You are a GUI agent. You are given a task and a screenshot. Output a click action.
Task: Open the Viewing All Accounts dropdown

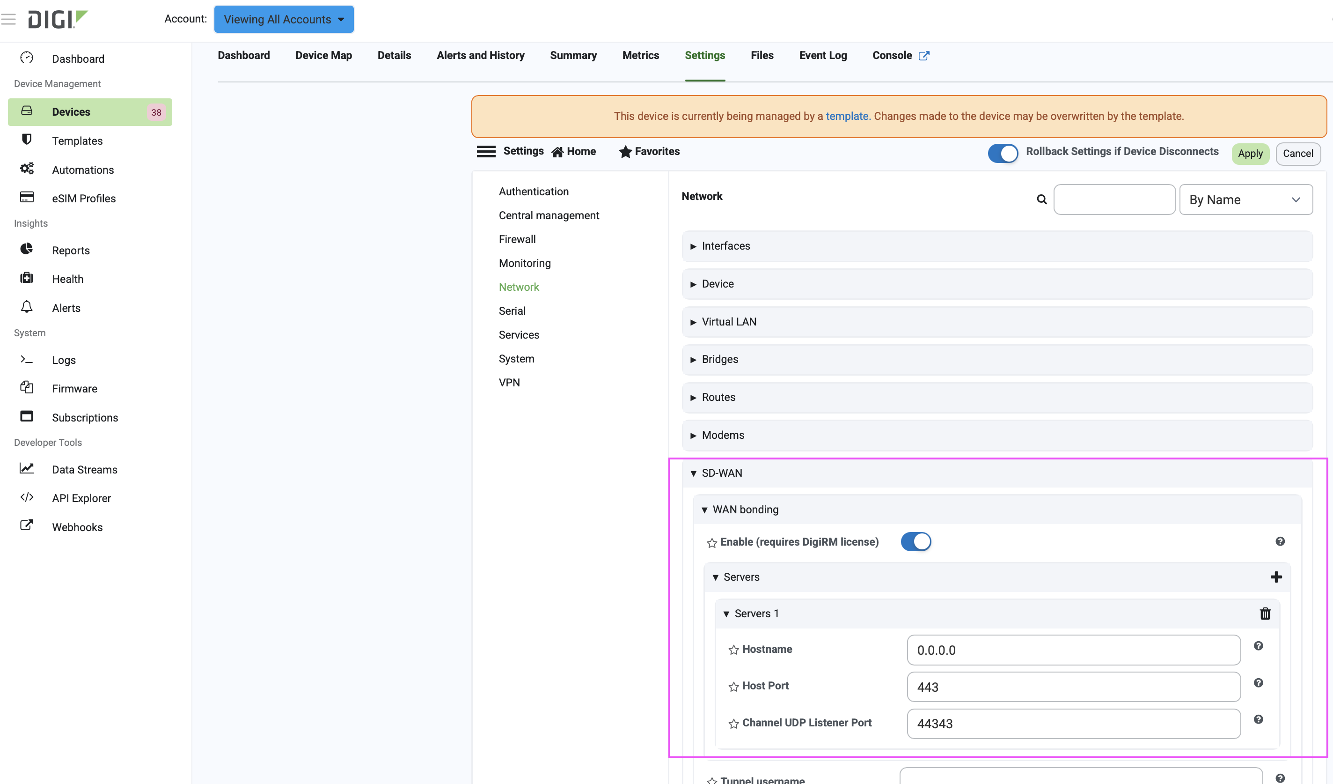[x=284, y=20]
